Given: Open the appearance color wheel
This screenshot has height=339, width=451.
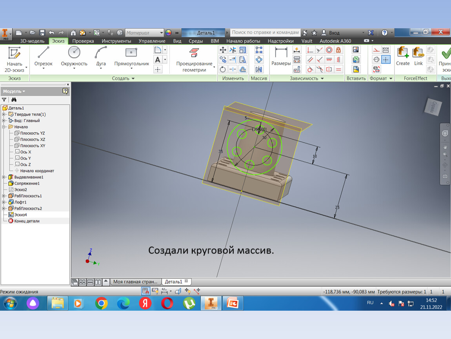Looking at the screenshot, I should point(169,33).
